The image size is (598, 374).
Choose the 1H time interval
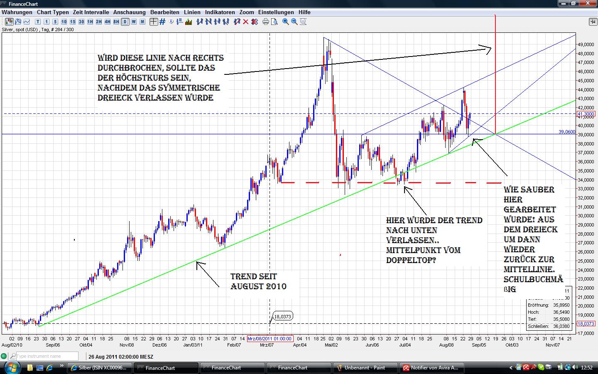pos(90,22)
